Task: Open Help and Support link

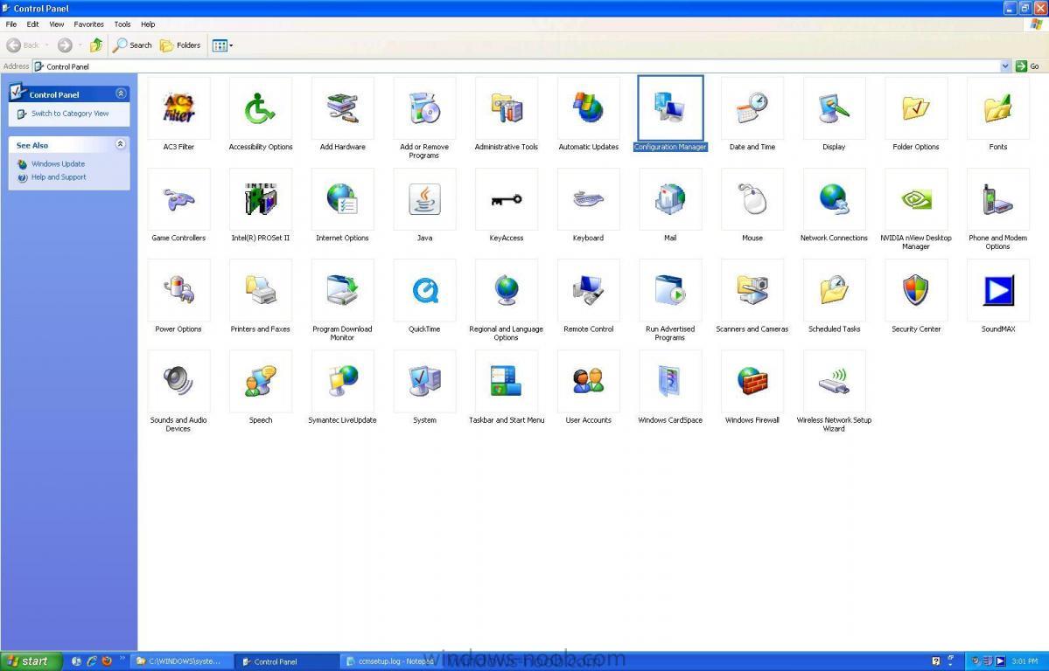Action: coord(59,177)
